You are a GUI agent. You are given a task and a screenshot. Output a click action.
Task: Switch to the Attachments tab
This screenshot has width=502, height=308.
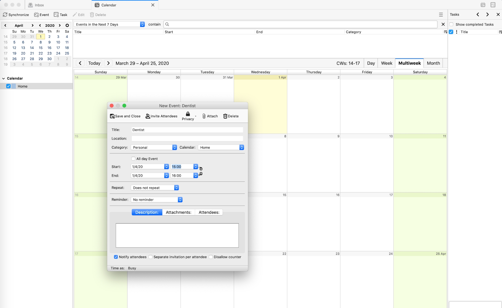(179, 212)
